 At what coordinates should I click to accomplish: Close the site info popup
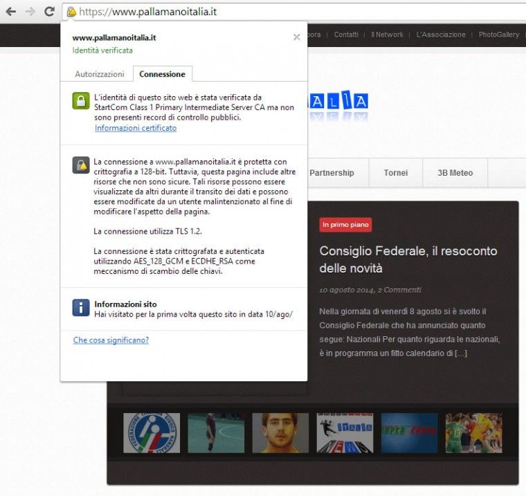(x=296, y=37)
